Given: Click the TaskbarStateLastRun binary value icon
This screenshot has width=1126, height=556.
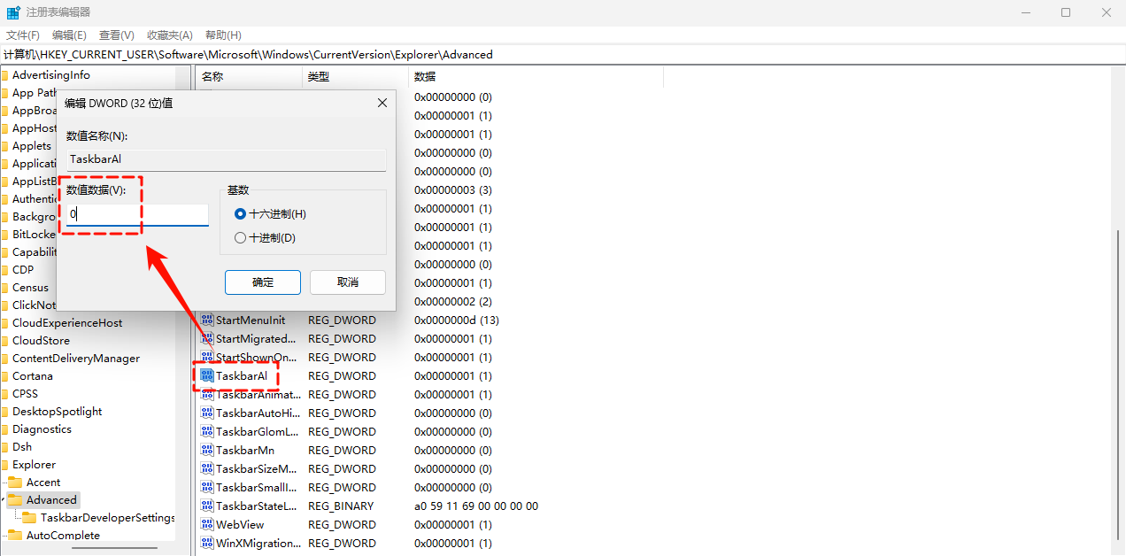Looking at the screenshot, I should [208, 506].
